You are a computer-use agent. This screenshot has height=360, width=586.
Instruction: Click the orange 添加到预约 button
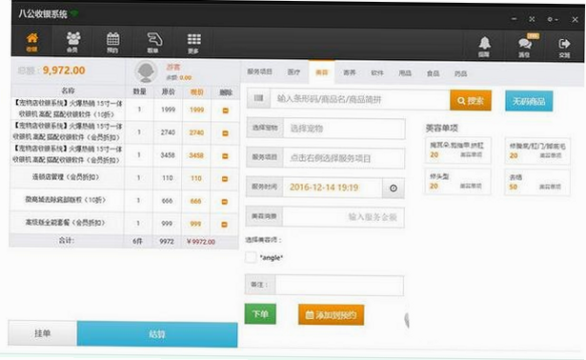point(332,315)
